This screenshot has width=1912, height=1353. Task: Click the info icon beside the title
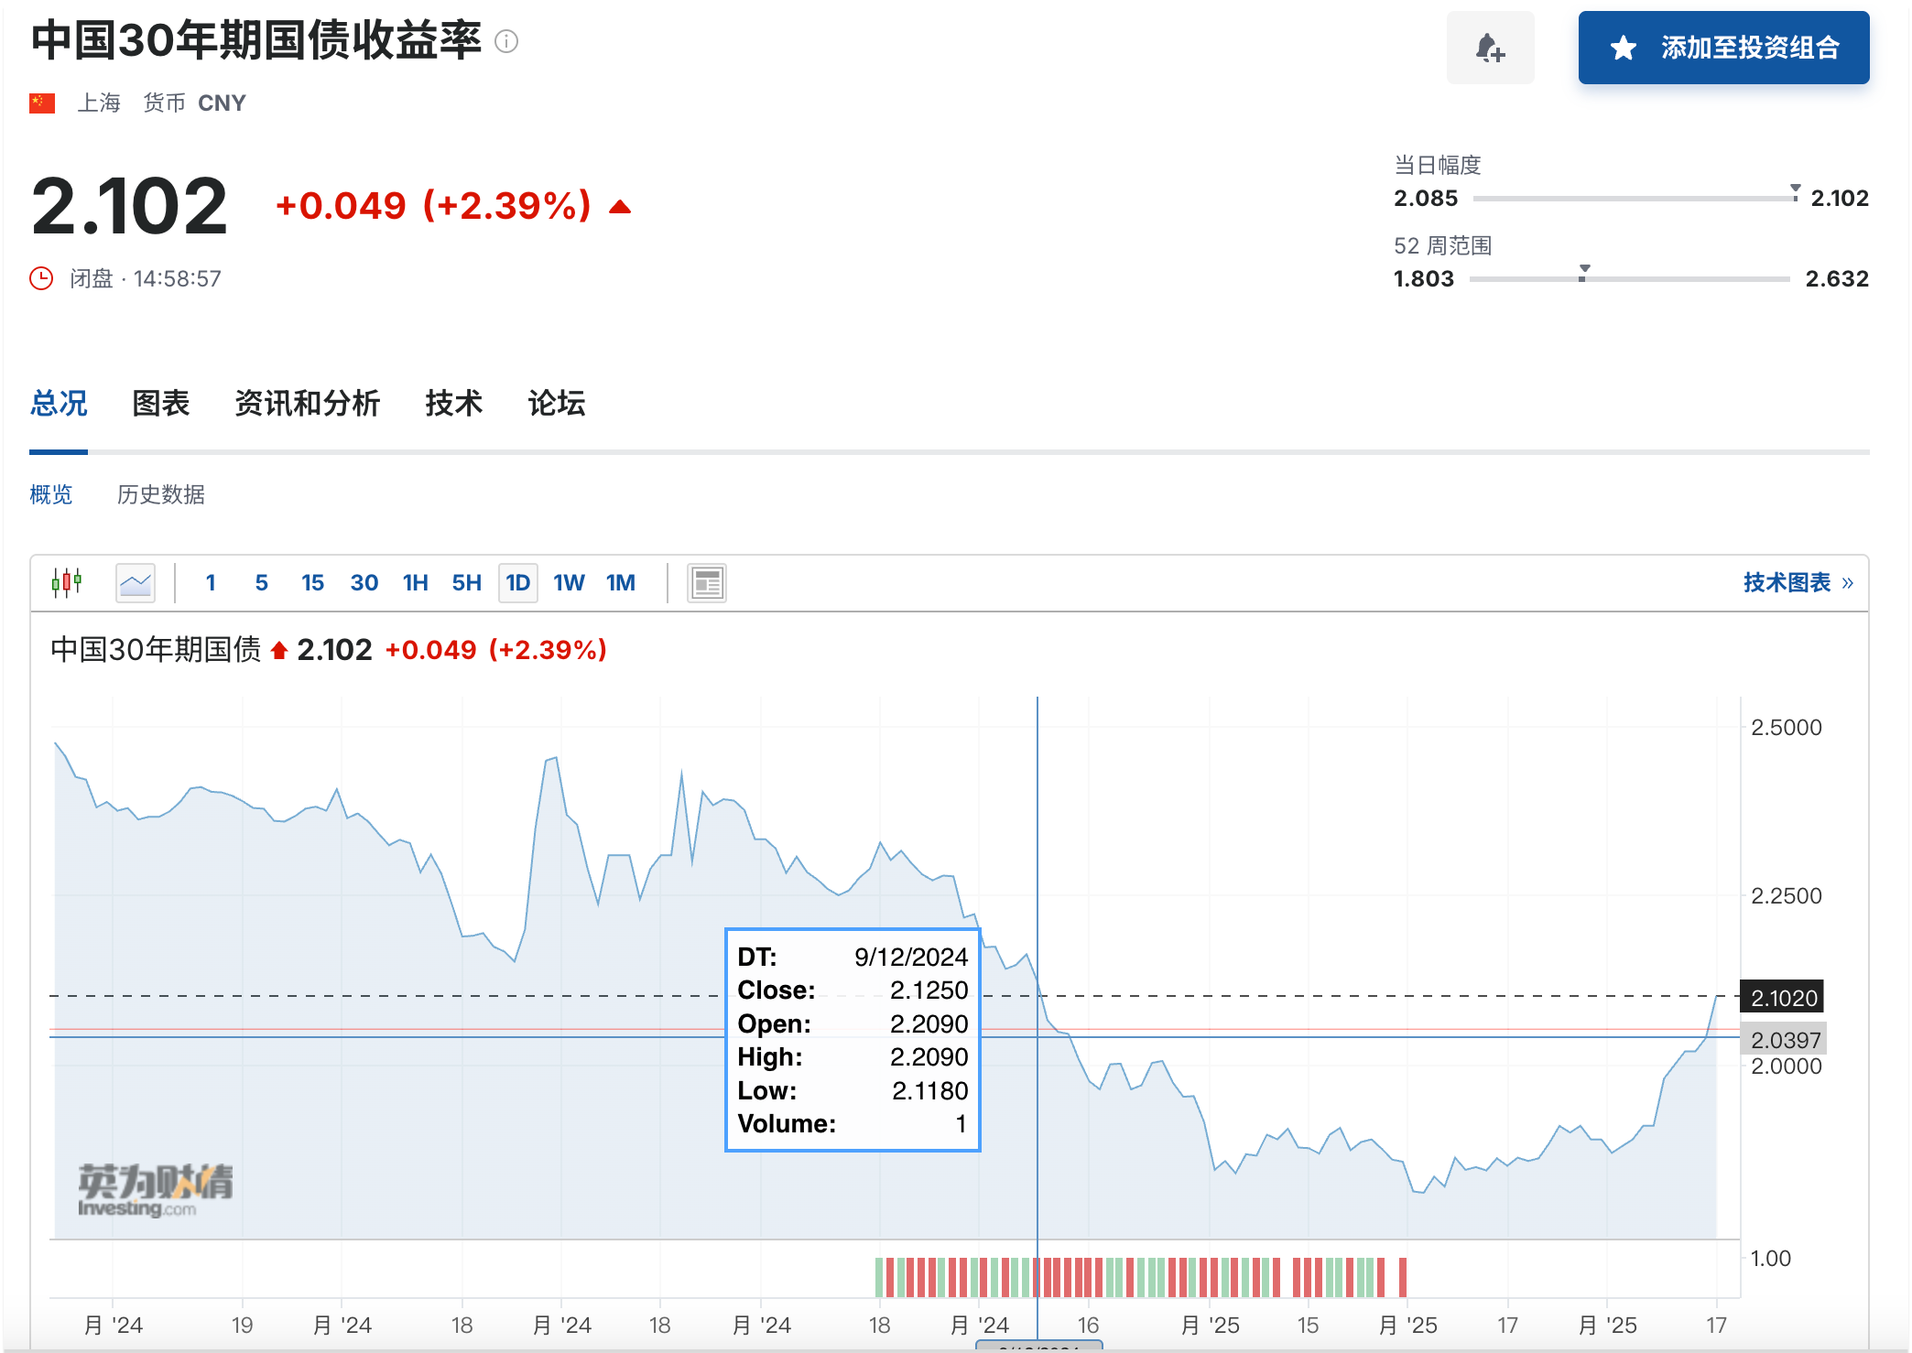(506, 41)
